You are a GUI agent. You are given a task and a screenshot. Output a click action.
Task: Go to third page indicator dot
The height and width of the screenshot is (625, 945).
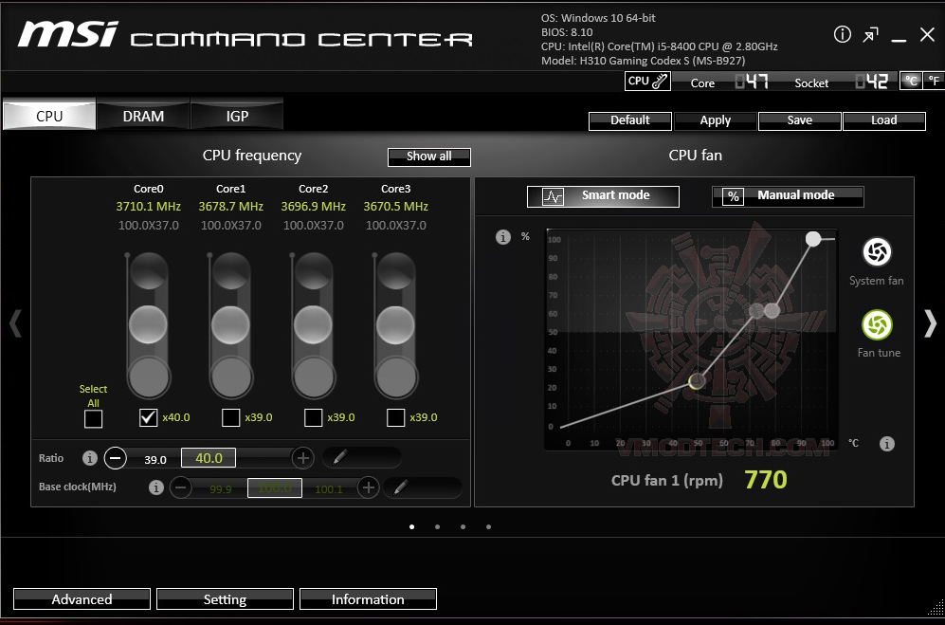click(x=463, y=527)
